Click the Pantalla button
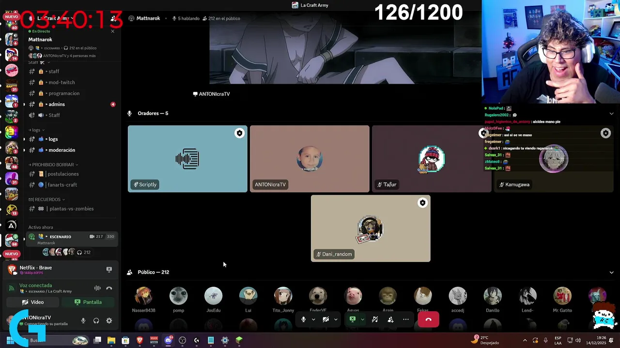620x348 pixels. (88, 302)
